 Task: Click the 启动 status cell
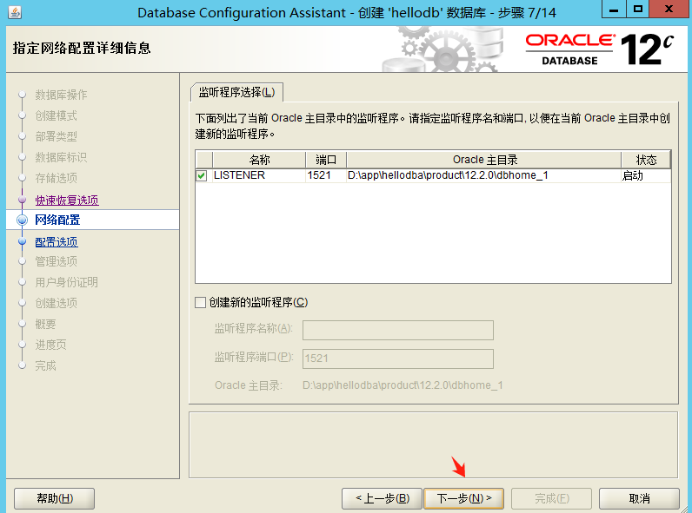click(646, 175)
